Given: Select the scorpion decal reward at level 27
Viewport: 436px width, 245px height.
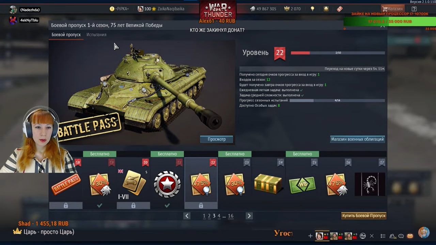Looking at the screenshot, I should (370, 184).
